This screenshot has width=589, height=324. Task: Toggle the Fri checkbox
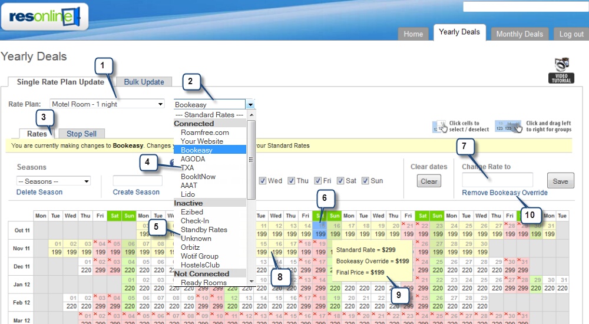(318, 181)
